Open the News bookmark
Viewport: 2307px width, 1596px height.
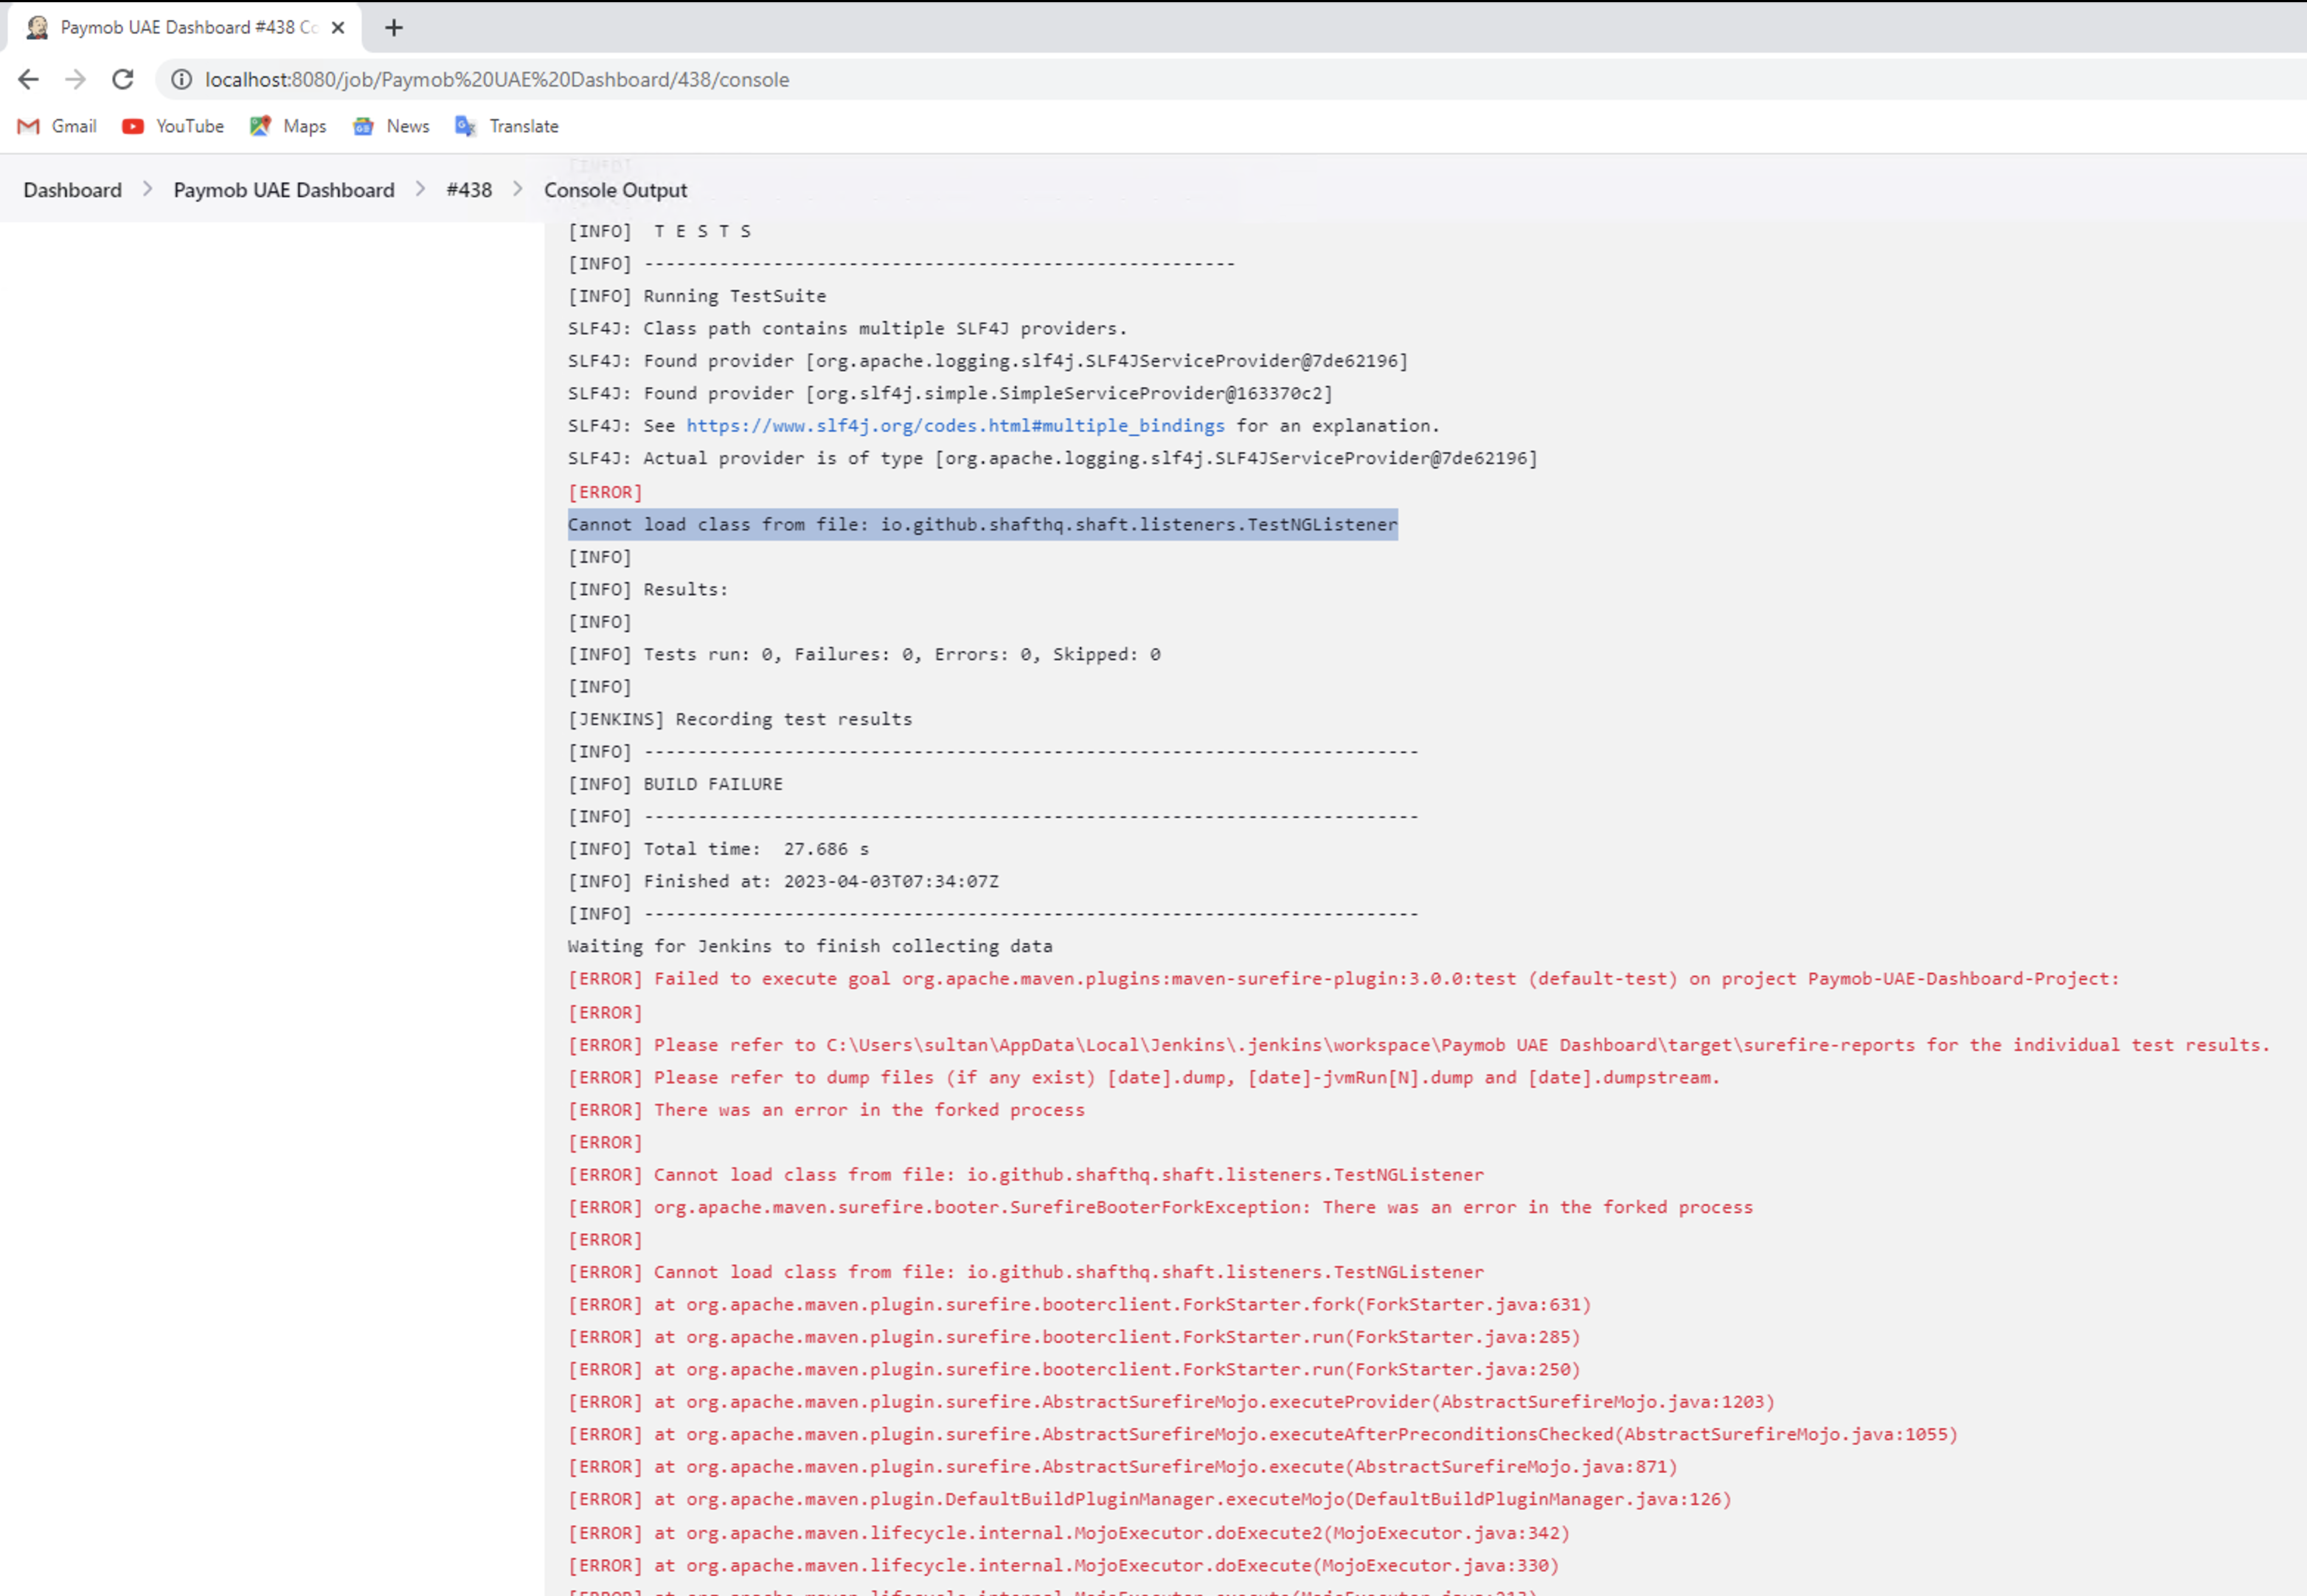tap(391, 126)
